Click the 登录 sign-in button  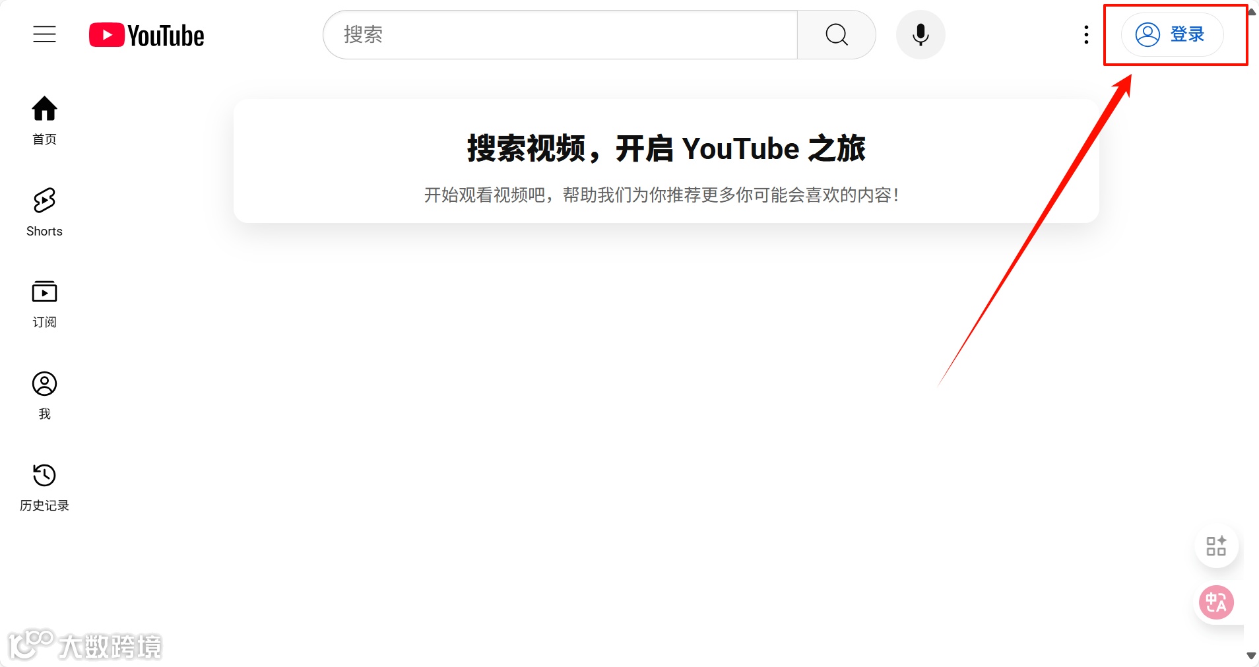(1173, 34)
